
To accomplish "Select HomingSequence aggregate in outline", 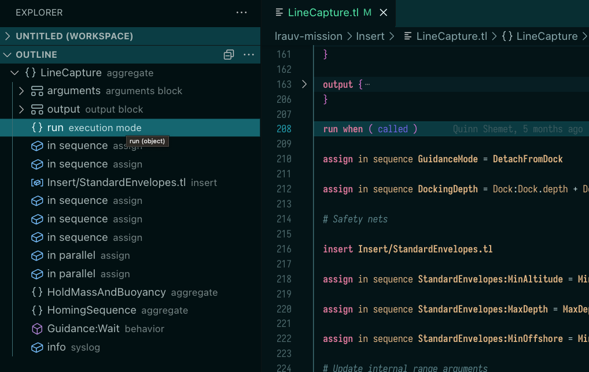I will pos(91,311).
